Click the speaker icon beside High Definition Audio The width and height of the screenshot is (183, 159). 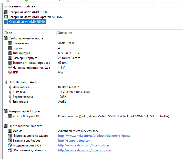(x=6, y=82)
